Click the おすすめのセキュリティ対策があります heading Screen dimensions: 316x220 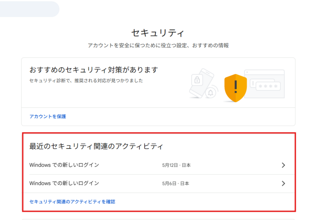pyautogui.click(x=94, y=70)
